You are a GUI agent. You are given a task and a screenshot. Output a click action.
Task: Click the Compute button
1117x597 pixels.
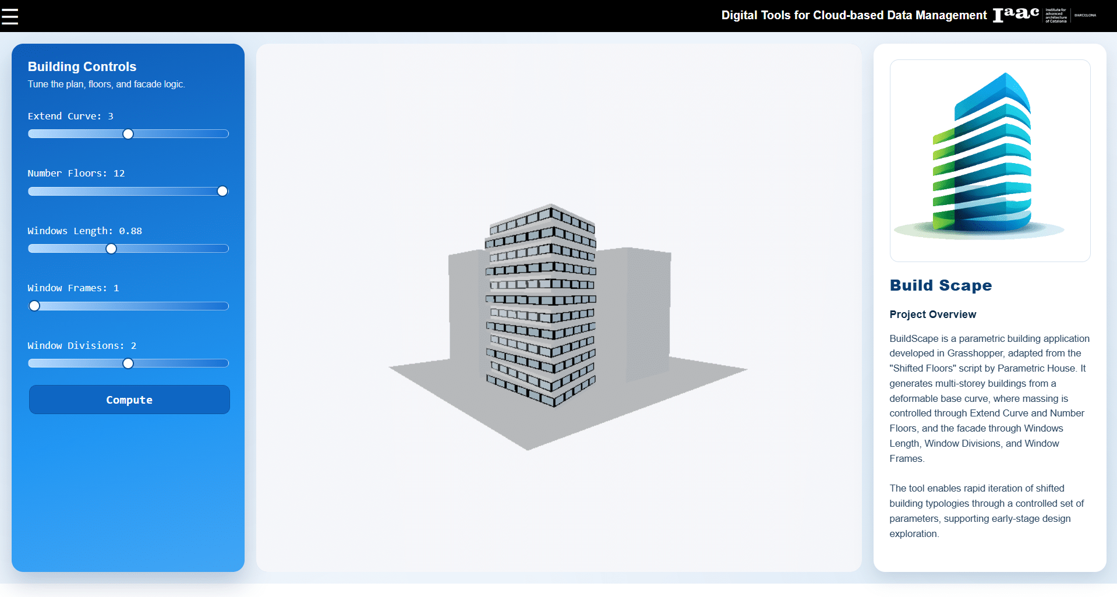pyautogui.click(x=129, y=400)
